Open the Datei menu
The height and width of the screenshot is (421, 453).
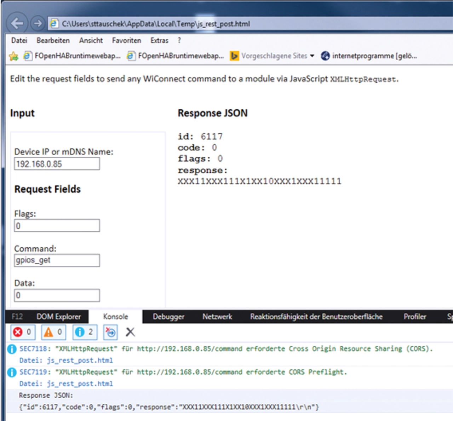point(19,40)
